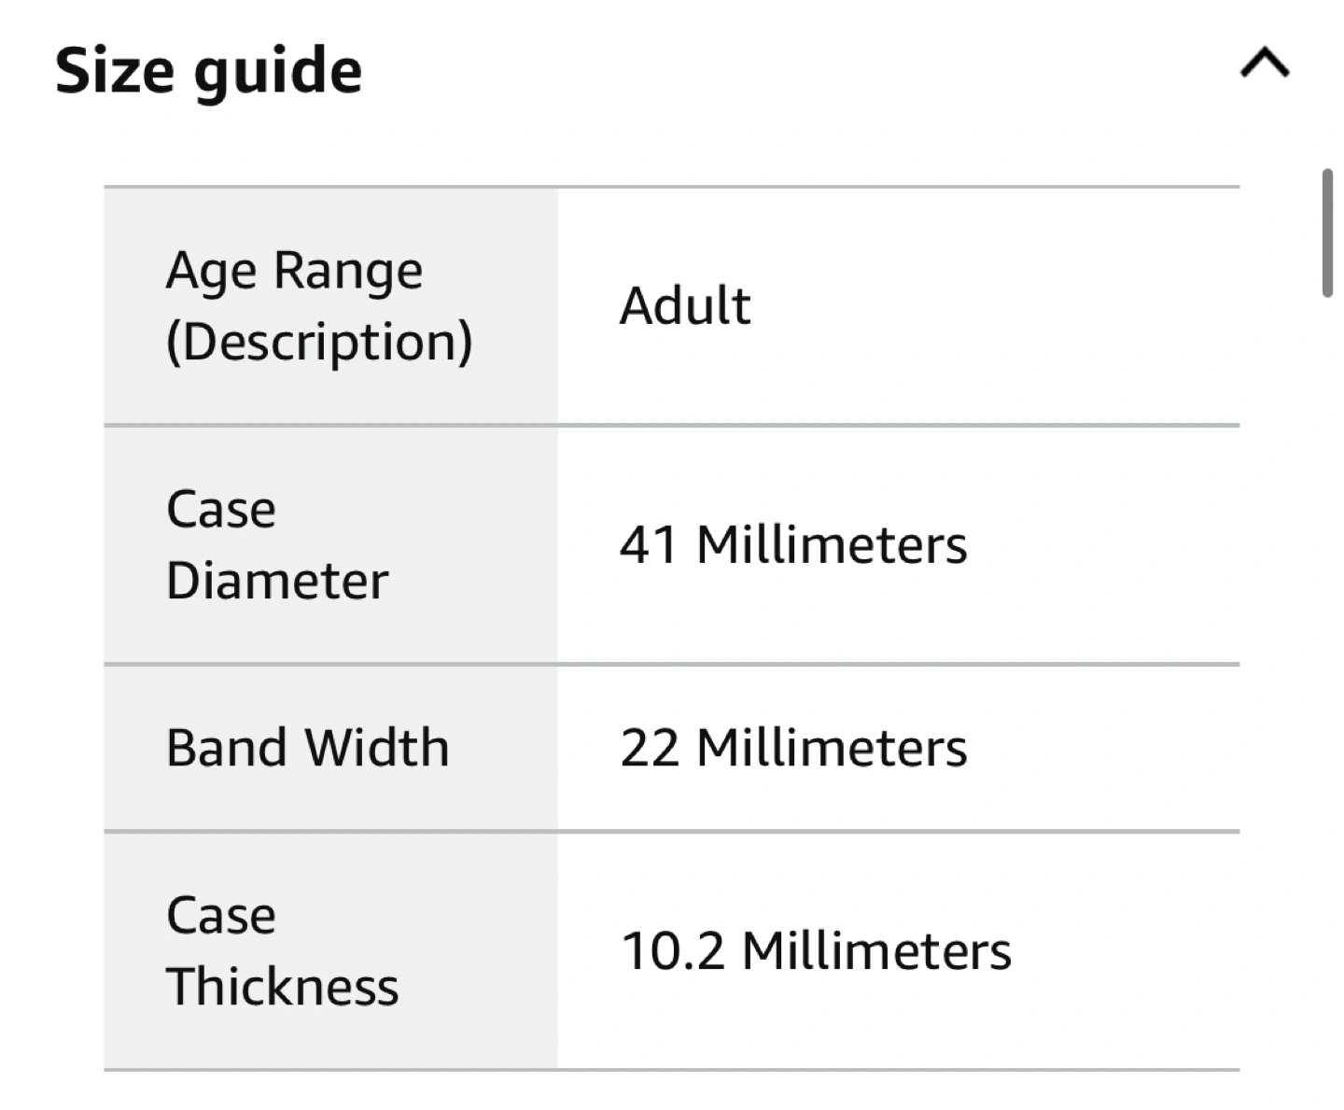Click the word Thickness
The height and width of the screenshot is (1110, 1344).
tap(283, 987)
